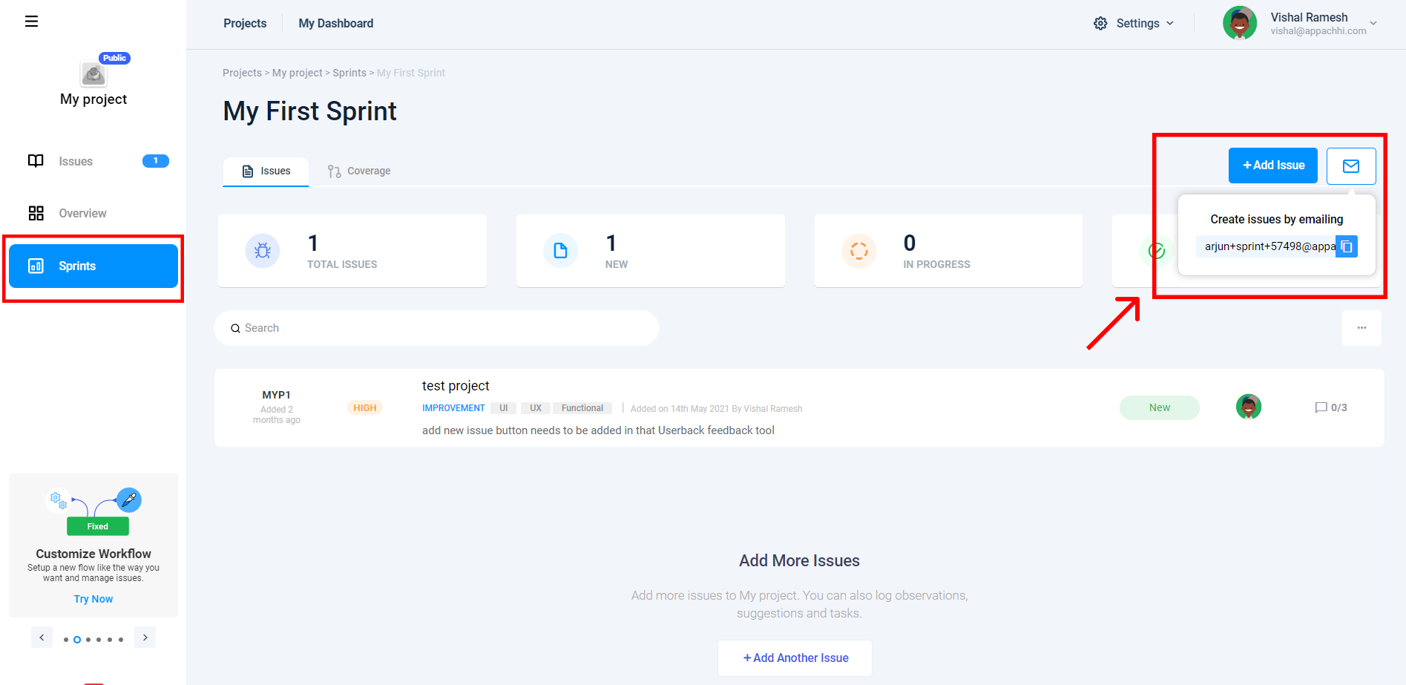Open My Dashboard in top navigation
This screenshot has width=1406, height=685.
pos(336,23)
